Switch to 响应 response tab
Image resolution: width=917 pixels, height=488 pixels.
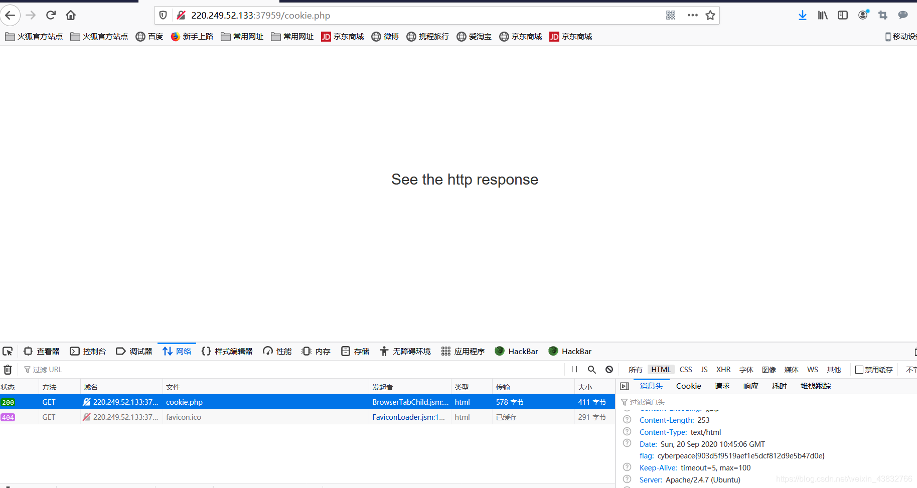(x=751, y=386)
